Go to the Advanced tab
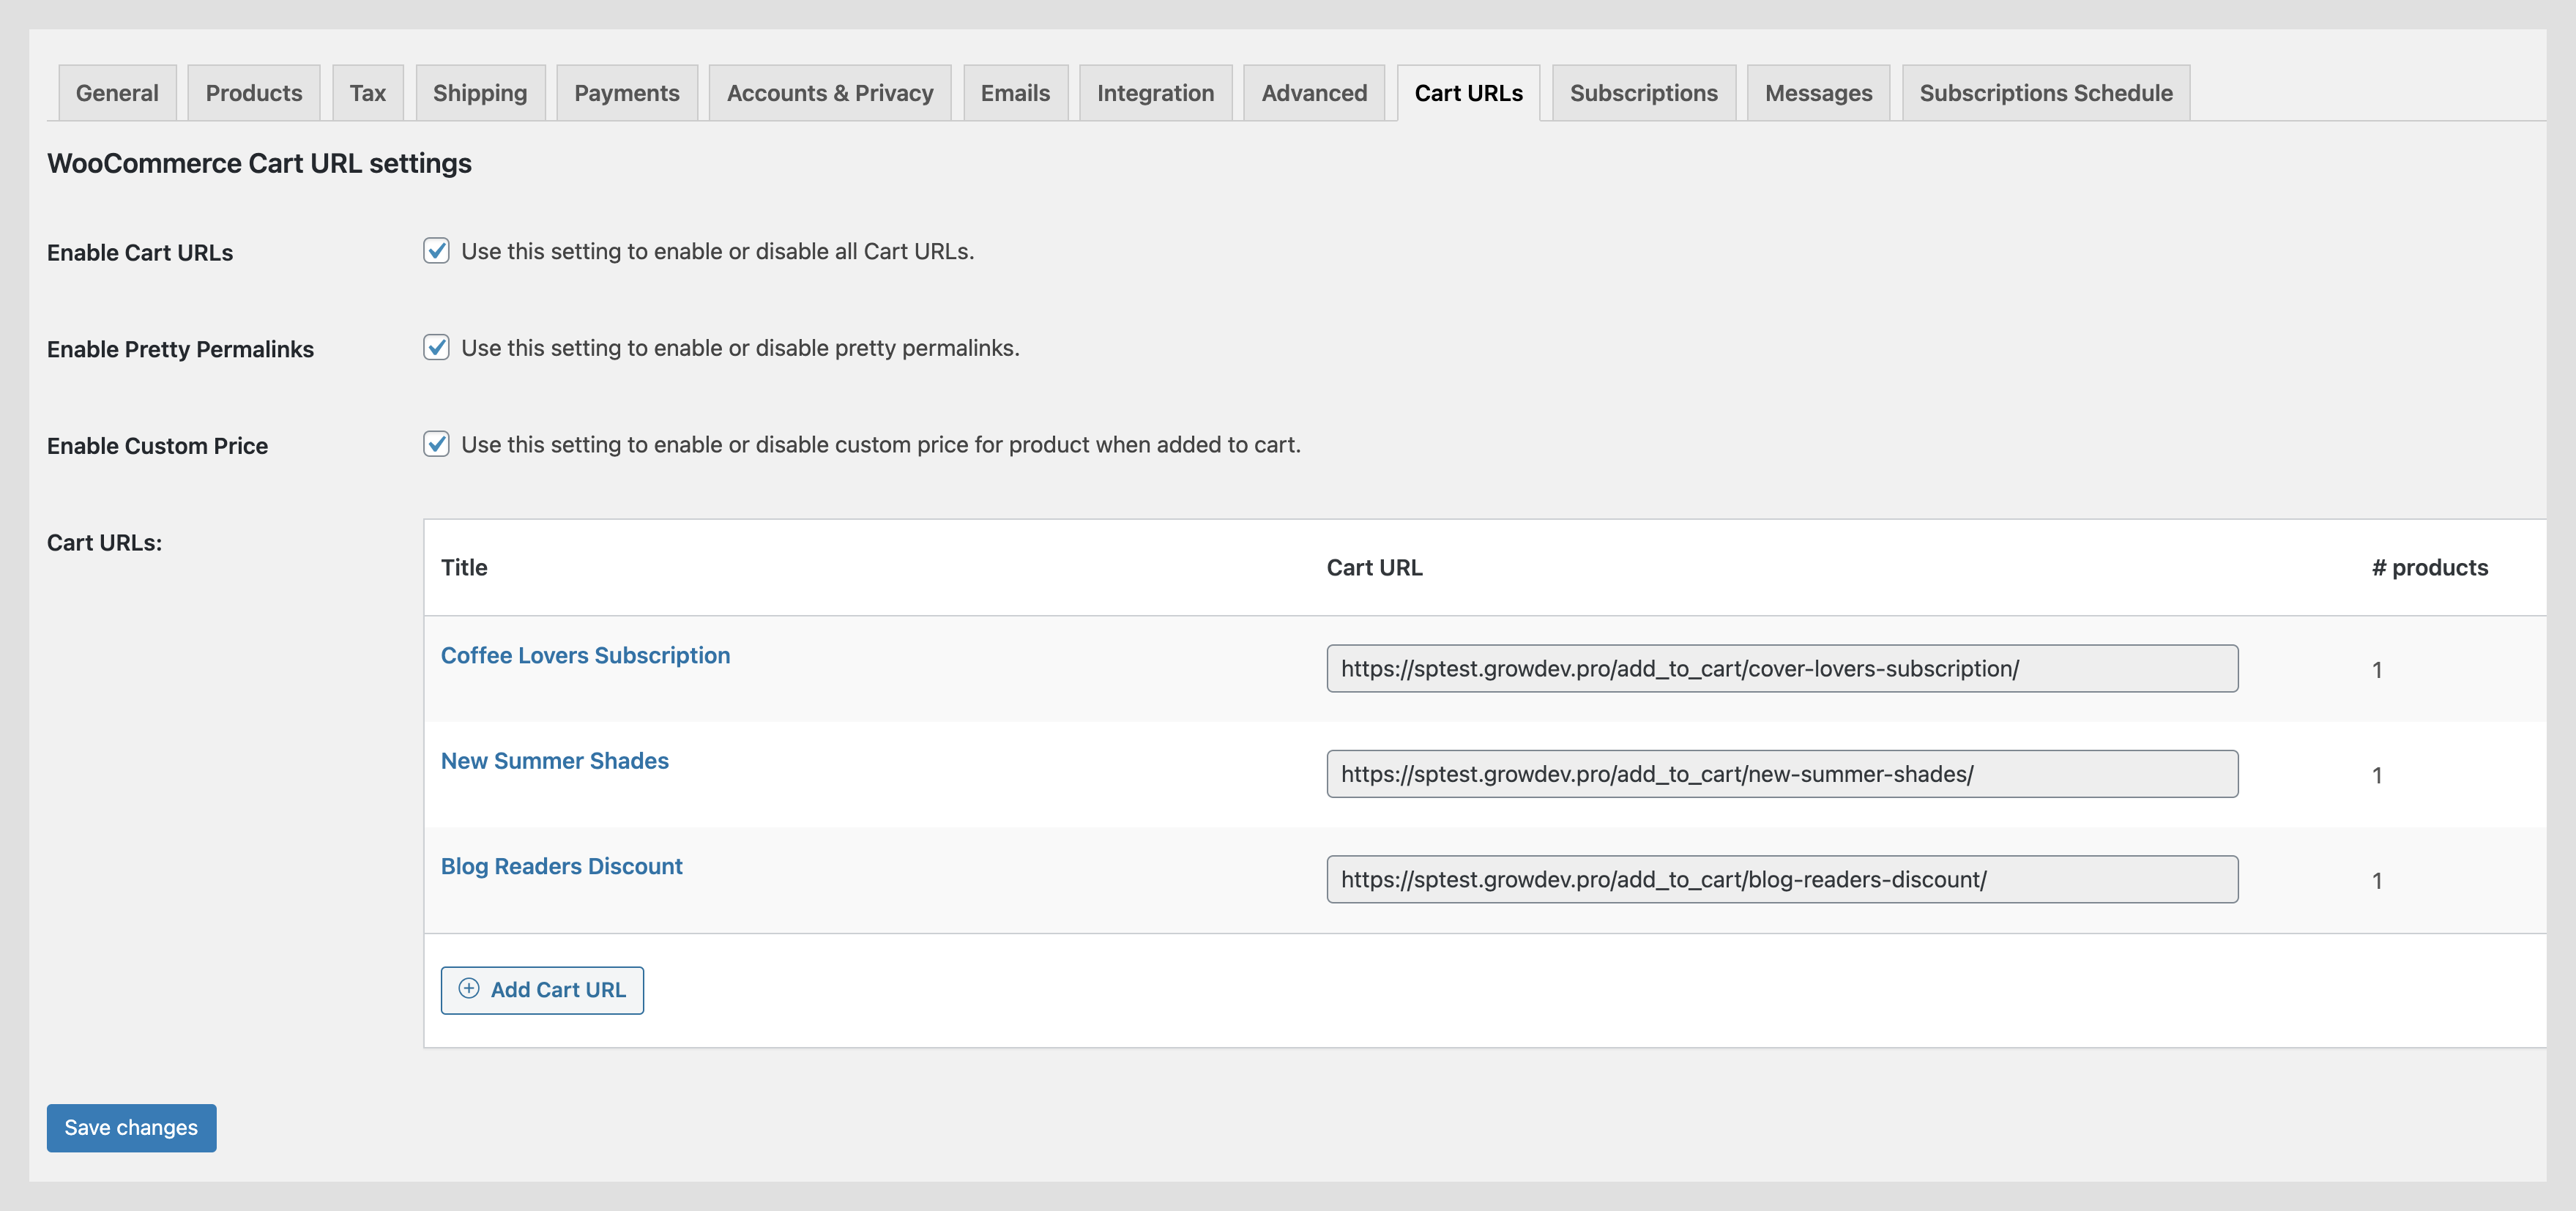 tap(1313, 93)
